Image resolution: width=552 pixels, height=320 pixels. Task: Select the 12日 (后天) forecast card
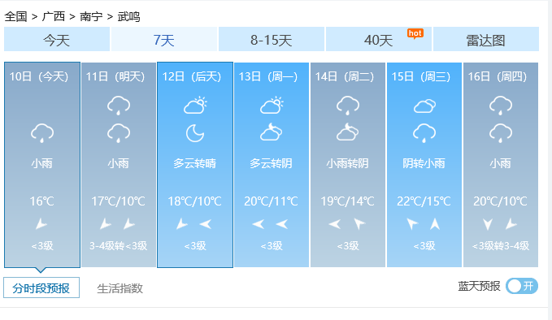coord(195,165)
